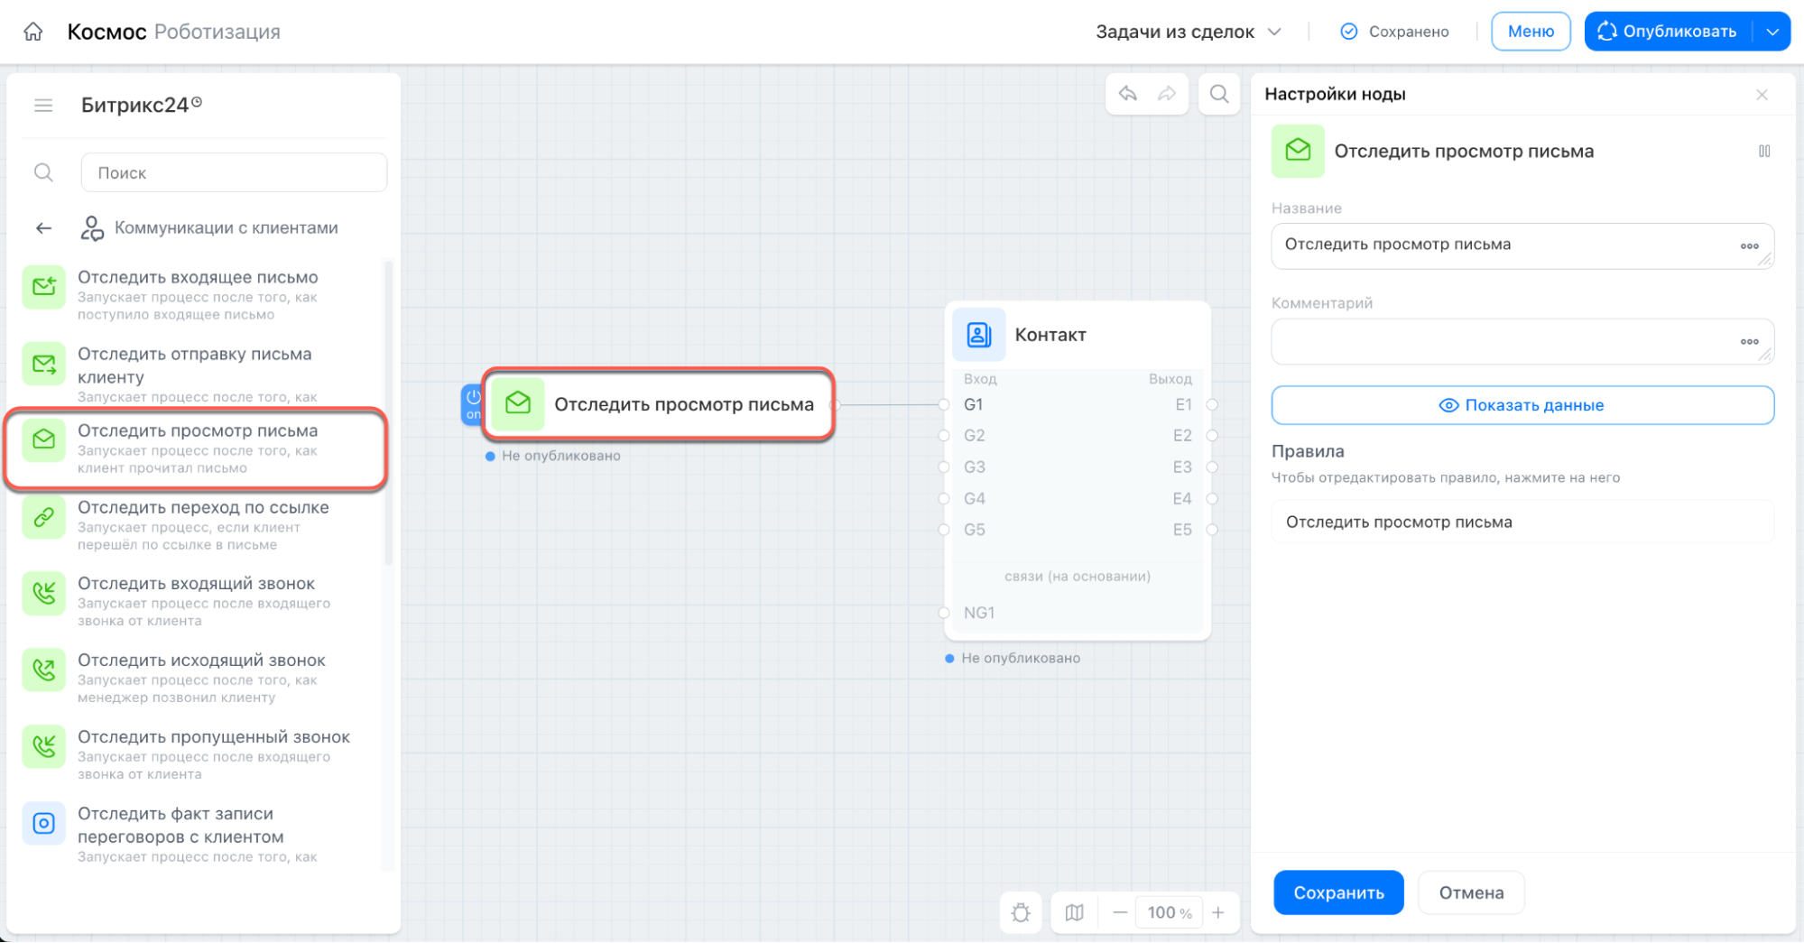Click the redo arrow on canvas toolbar
The image size is (1804, 943).
coord(1167,94)
